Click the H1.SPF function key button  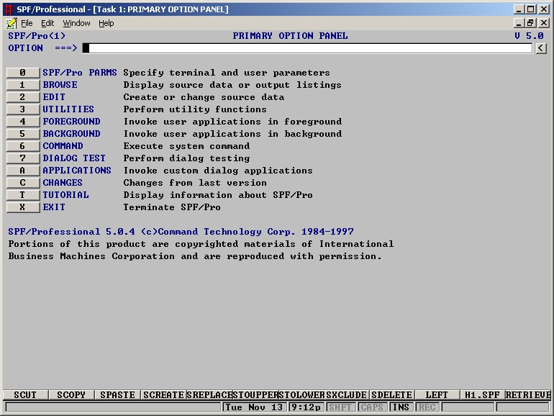[482, 395]
